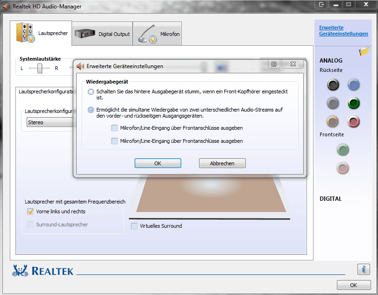The width and height of the screenshot is (378, 295).
Task: Enable Virtuelles Surround checkbox
Action: [x=134, y=226]
